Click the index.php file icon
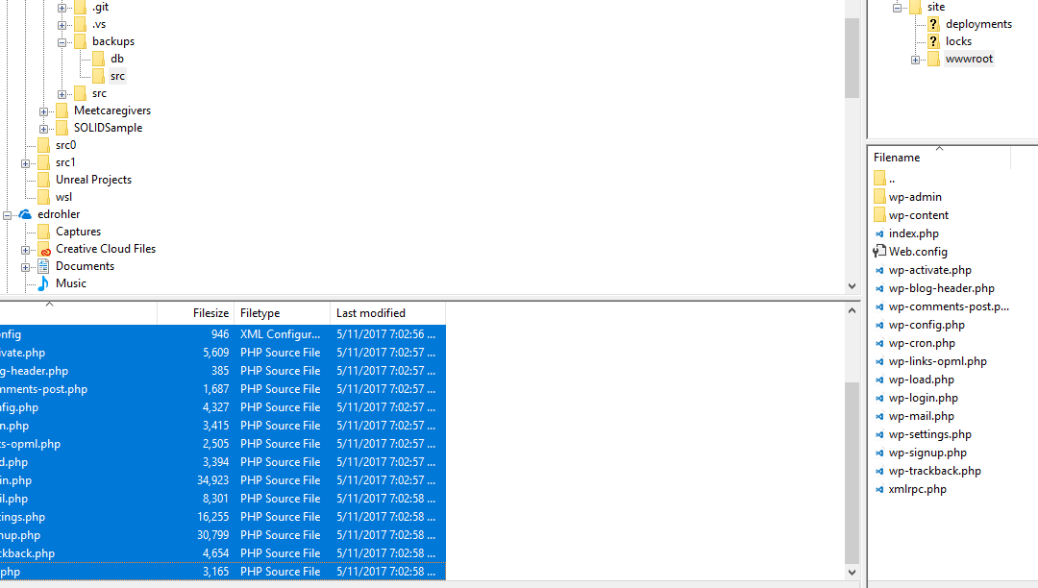Screen dimensions: 1038x588 pyautogui.click(x=879, y=233)
